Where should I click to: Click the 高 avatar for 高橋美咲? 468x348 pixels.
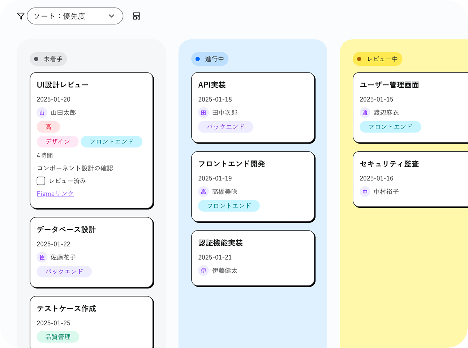click(203, 192)
